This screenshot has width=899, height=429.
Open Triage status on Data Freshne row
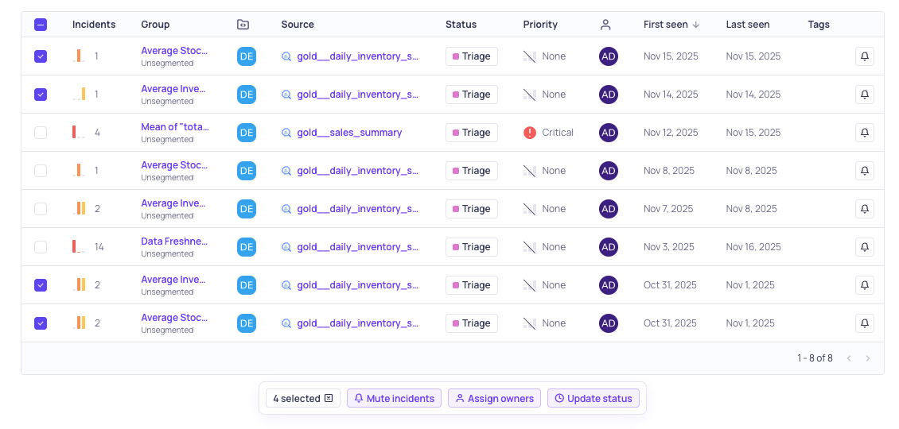coord(471,247)
